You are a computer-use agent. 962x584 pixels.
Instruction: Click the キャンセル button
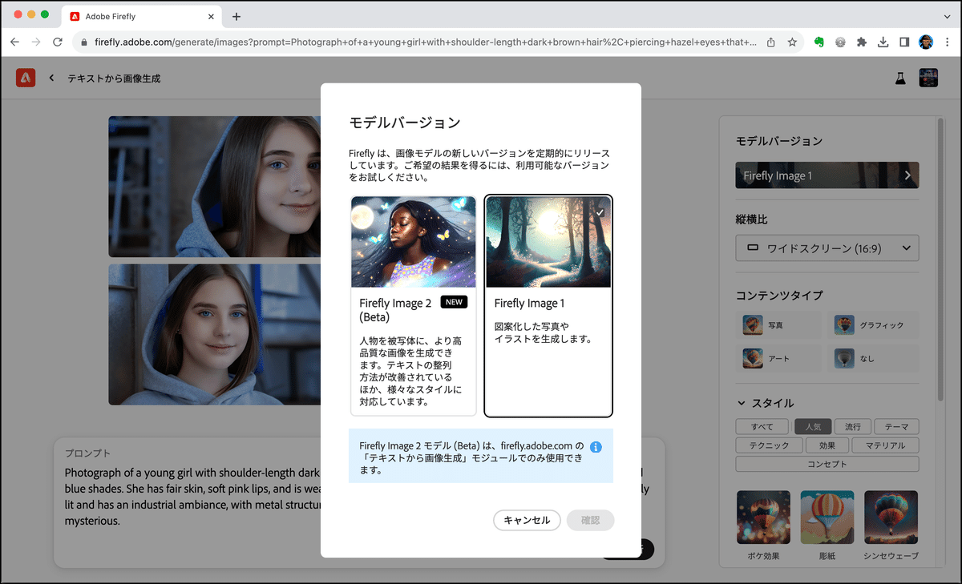coord(527,520)
